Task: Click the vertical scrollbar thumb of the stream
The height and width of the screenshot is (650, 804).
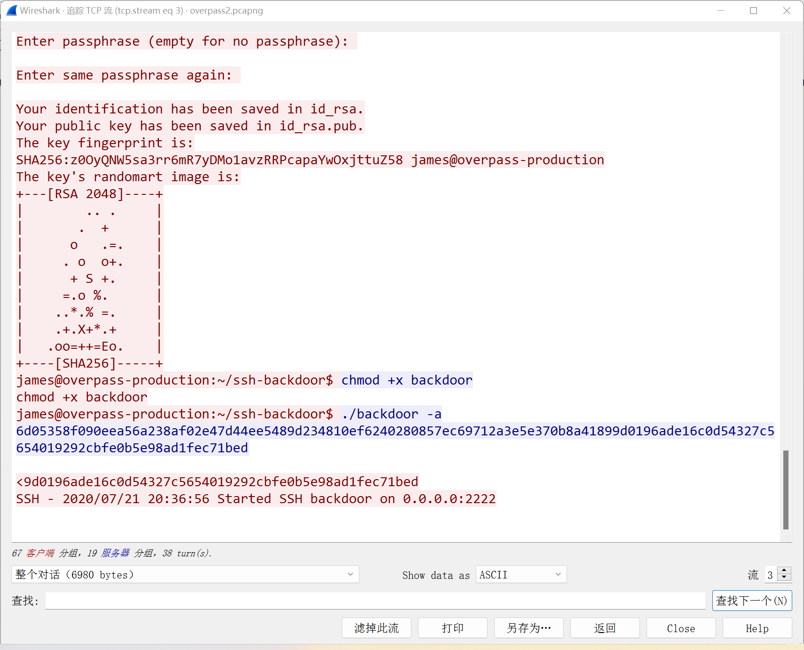Action: [786, 490]
